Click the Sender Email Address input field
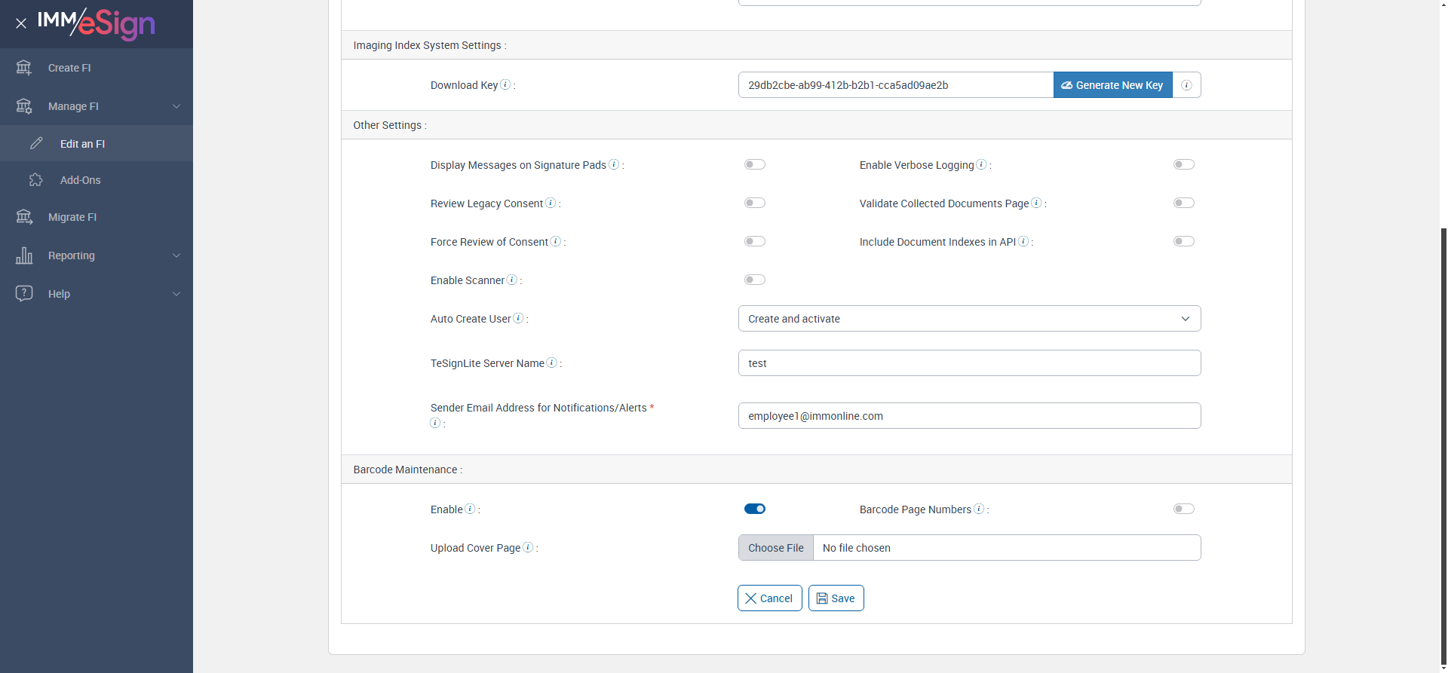Image resolution: width=1448 pixels, height=673 pixels. pos(969,416)
